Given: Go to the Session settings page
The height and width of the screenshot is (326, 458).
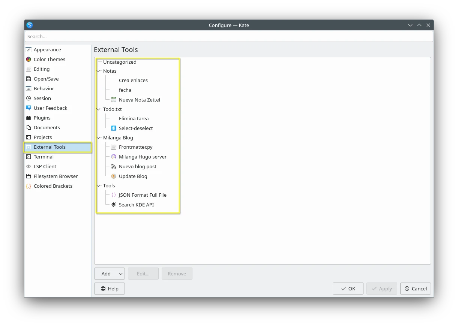Looking at the screenshot, I should tap(42, 98).
